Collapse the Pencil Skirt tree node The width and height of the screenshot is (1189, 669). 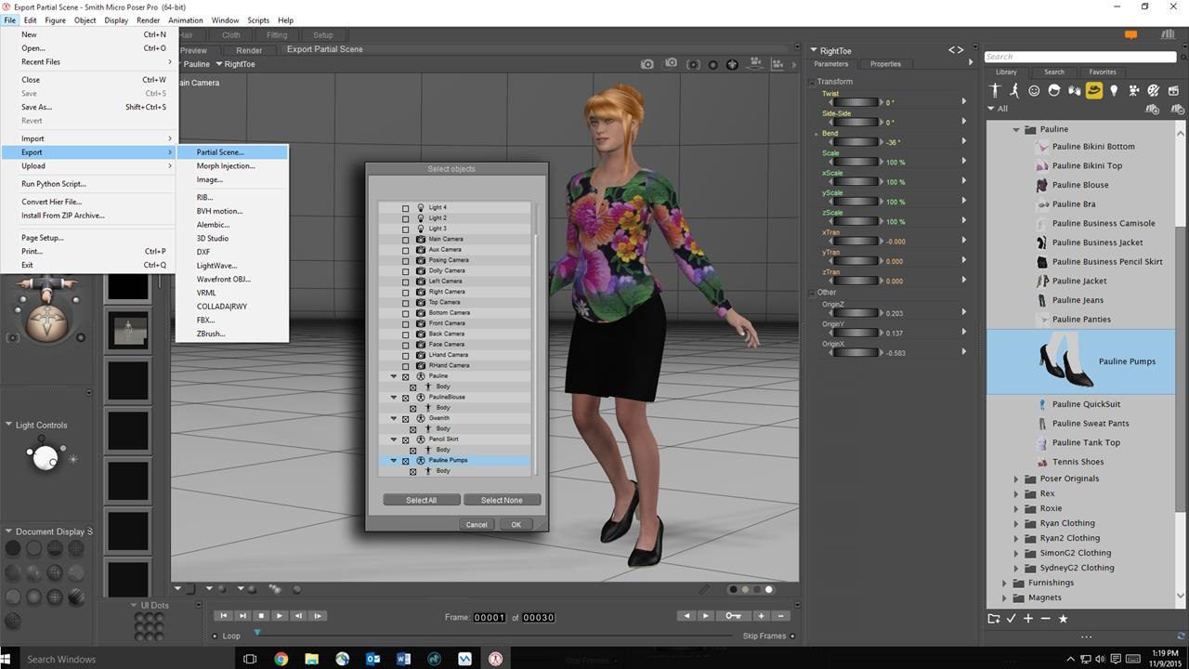[394, 439]
